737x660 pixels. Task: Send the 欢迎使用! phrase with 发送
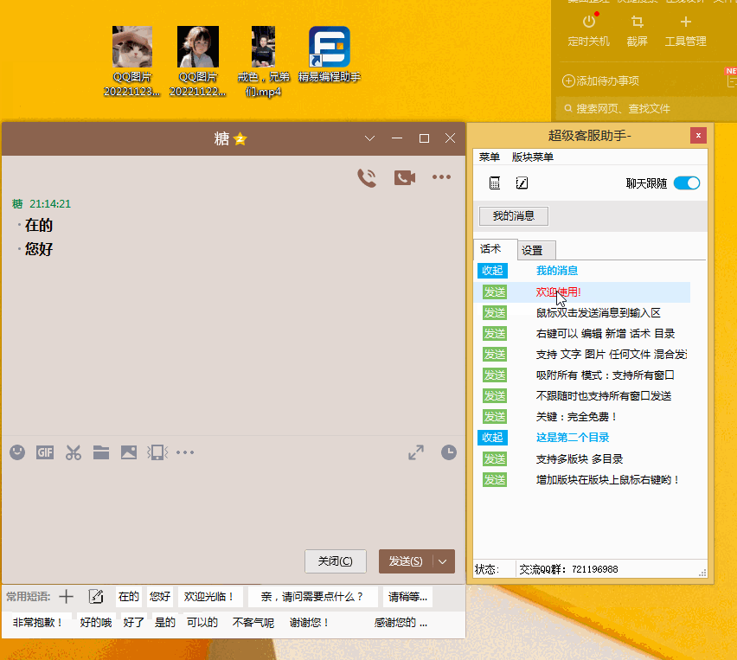point(494,292)
